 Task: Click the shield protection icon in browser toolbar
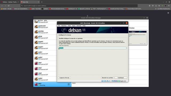click(153, 6)
